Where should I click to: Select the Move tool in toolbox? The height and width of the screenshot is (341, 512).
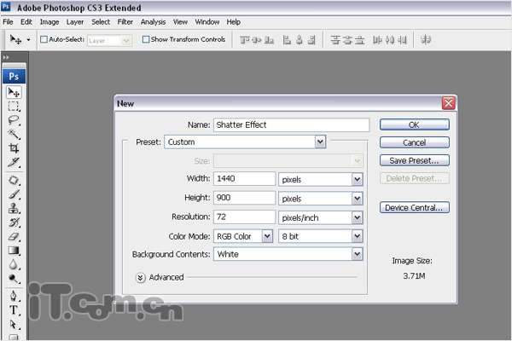[x=14, y=92]
